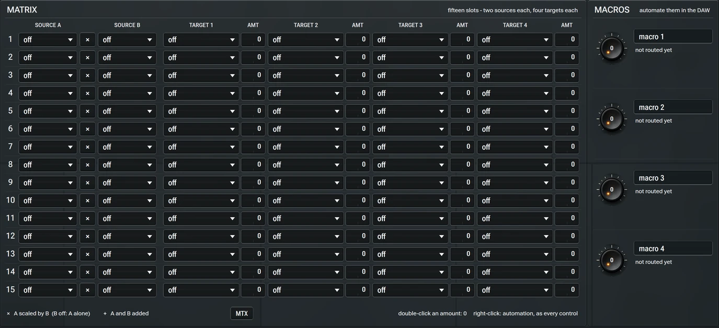Image resolution: width=719 pixels, height=328 pixels.
Task: Open Source A dropdown in slot 11
Action: 48,218
